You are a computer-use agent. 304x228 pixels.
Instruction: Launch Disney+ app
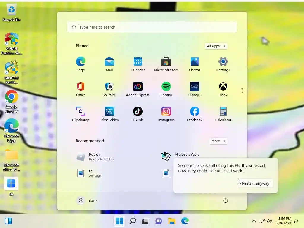coord(195,89)
